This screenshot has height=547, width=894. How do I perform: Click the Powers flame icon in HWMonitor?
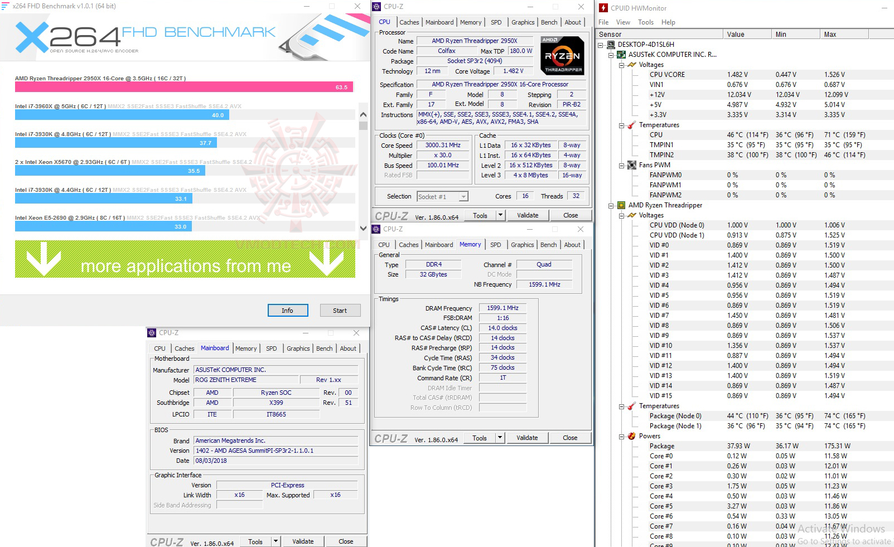[632, 436]
